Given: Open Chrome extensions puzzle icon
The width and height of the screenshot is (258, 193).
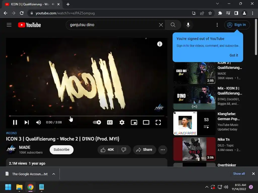Looking at the screenshot, I should [x=220, y=13].
